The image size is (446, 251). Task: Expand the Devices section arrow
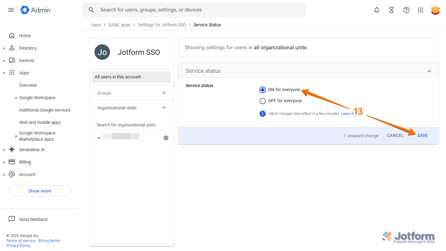(4, 60)
